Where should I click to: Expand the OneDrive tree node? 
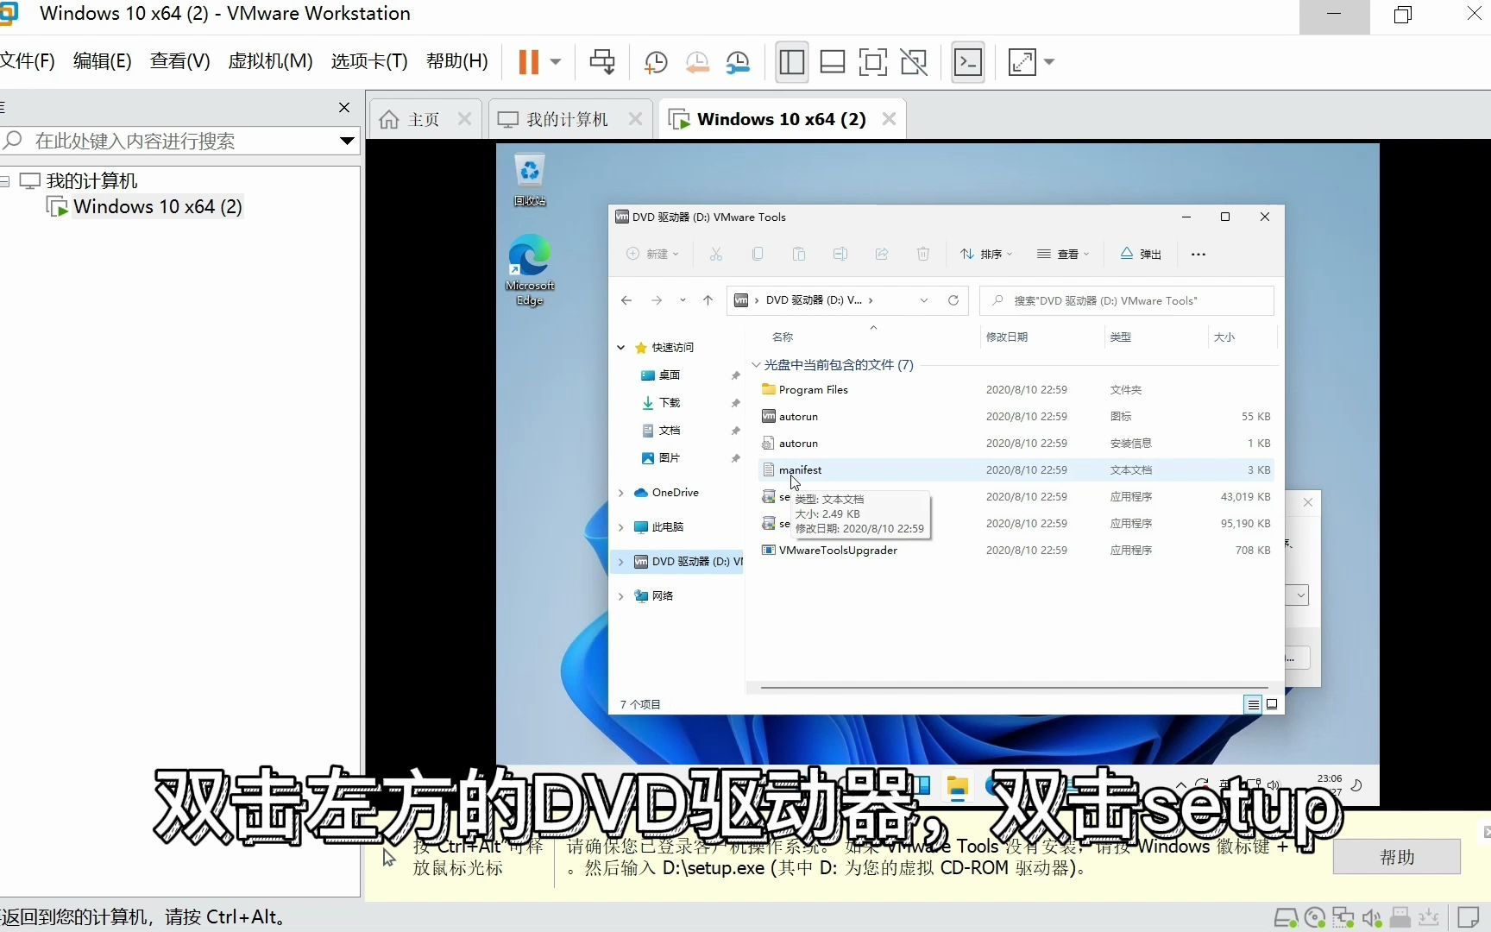[620, 493]
